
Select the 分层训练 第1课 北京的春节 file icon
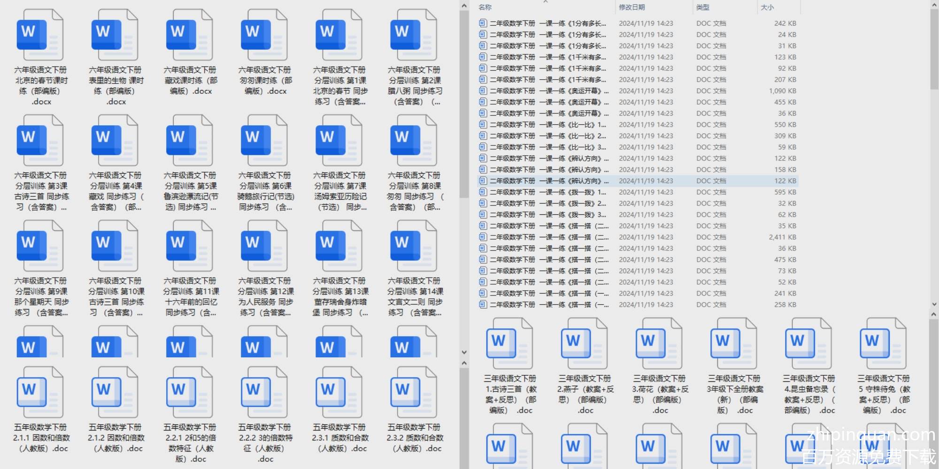[339, 35]
